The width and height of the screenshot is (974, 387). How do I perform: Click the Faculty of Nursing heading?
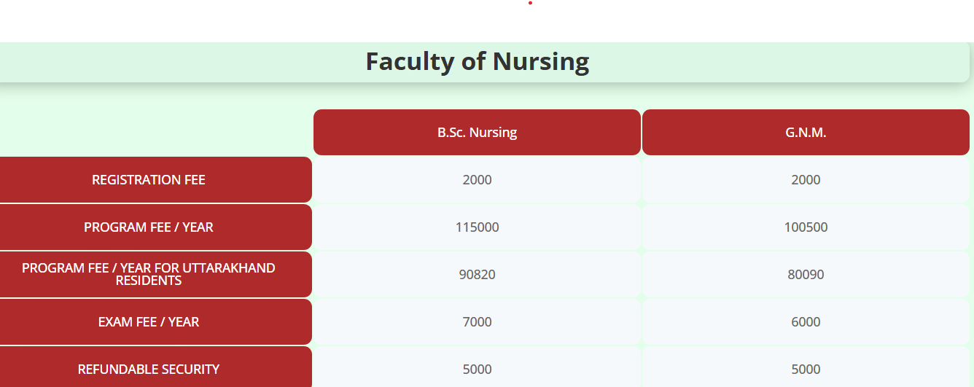click(x=477, y=61)
